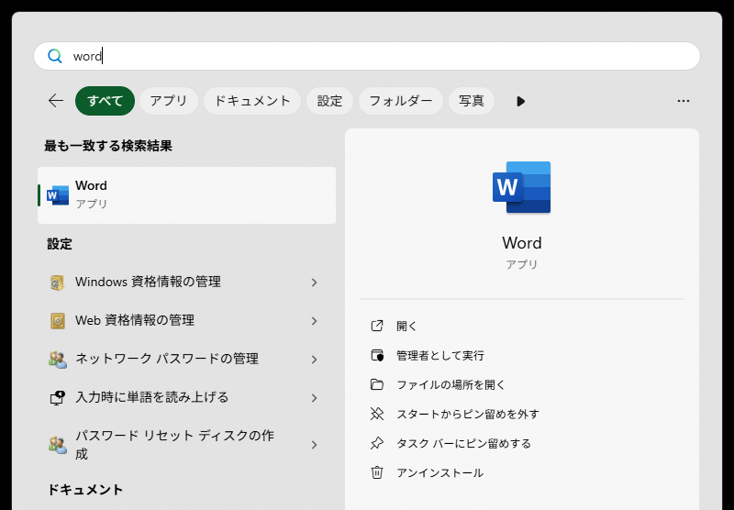The height and width of the screenshot is (510, 734).
Task: Open Web 資格情報の管理 setting
Action: click(187, 320)
